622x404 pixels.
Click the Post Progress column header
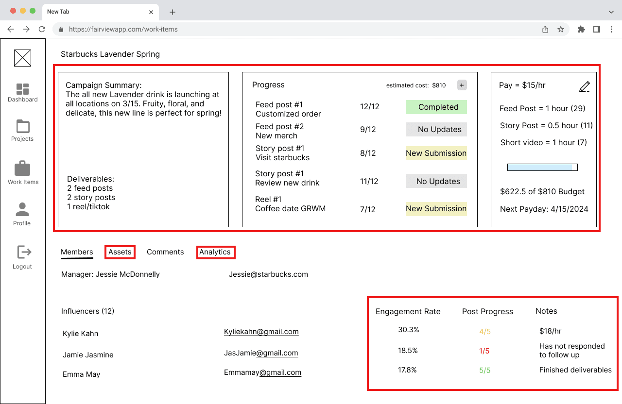pyautogui.click(x=487, y=312)
